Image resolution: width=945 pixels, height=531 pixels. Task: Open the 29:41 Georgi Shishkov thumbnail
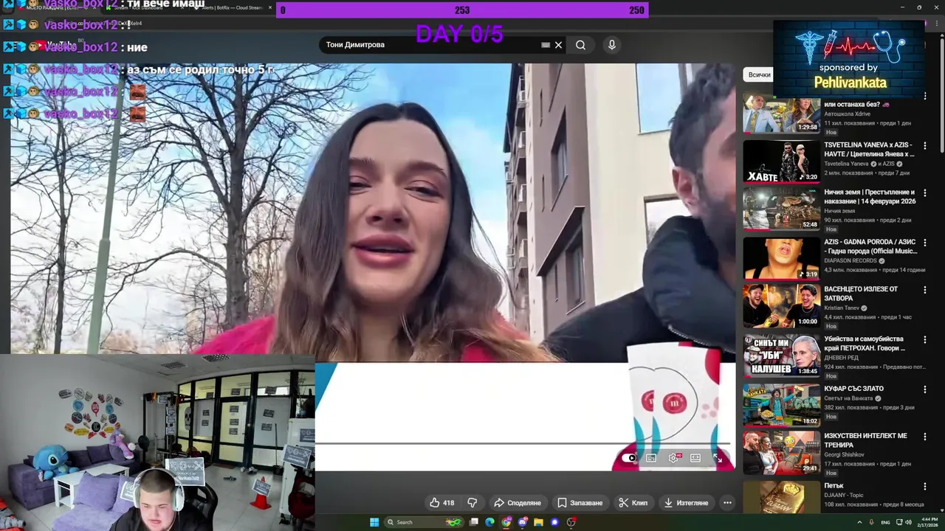[x=781, y=452]
